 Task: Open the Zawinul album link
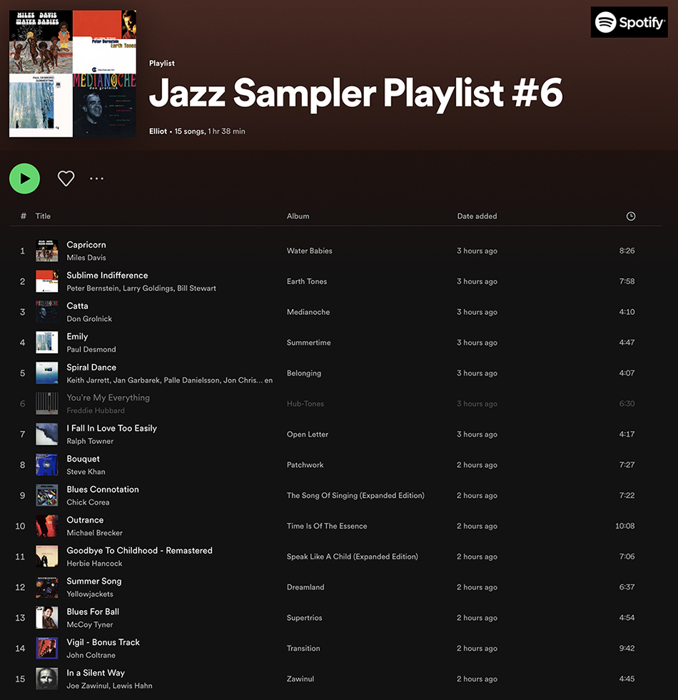pyautogui.click(x=300, y=679)
